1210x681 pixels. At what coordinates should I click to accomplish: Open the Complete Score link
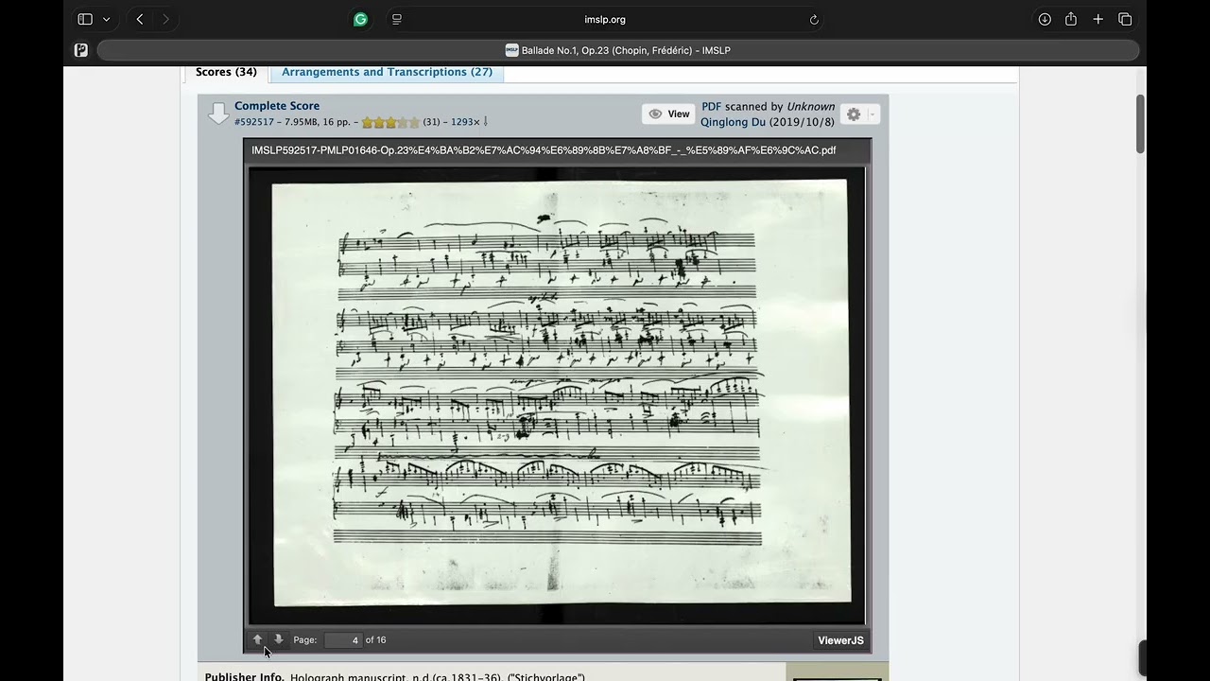point(277,106)
